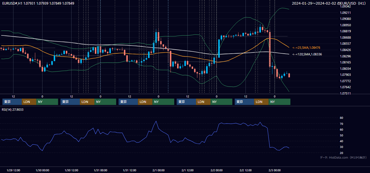Click price axis value 1.07903
370x173 pixels.
pos(345,75)
